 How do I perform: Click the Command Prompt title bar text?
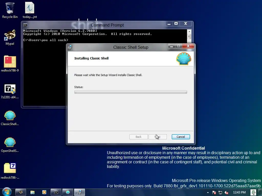click(107, 25)
